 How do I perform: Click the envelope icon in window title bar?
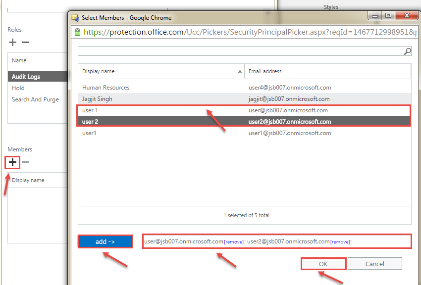pyautogui.click(x=75, y=17)
